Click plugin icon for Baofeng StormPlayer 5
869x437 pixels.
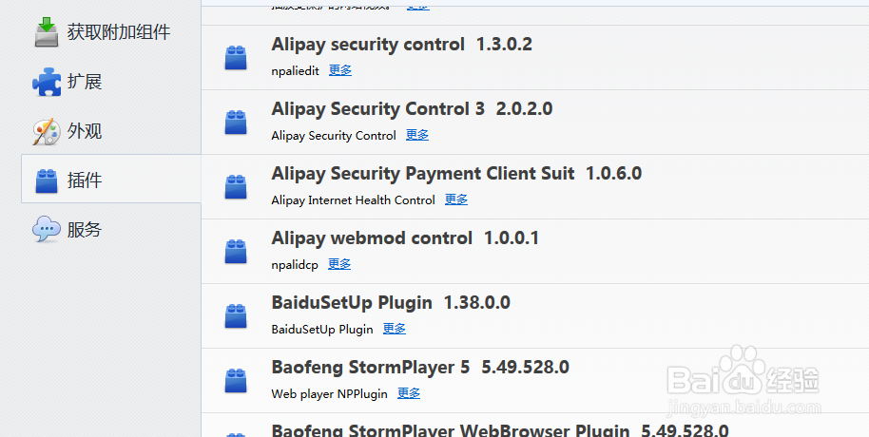pos(236,381)
